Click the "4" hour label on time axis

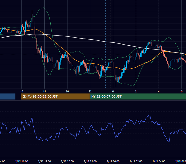click(x=159, y=92)
